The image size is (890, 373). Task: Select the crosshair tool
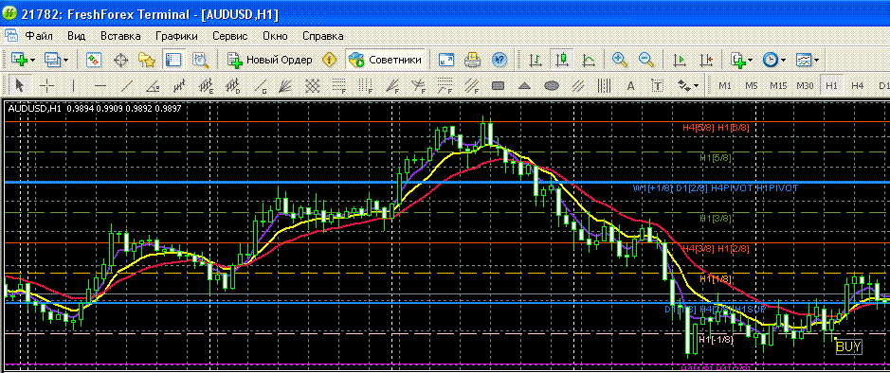click(47, 85)
